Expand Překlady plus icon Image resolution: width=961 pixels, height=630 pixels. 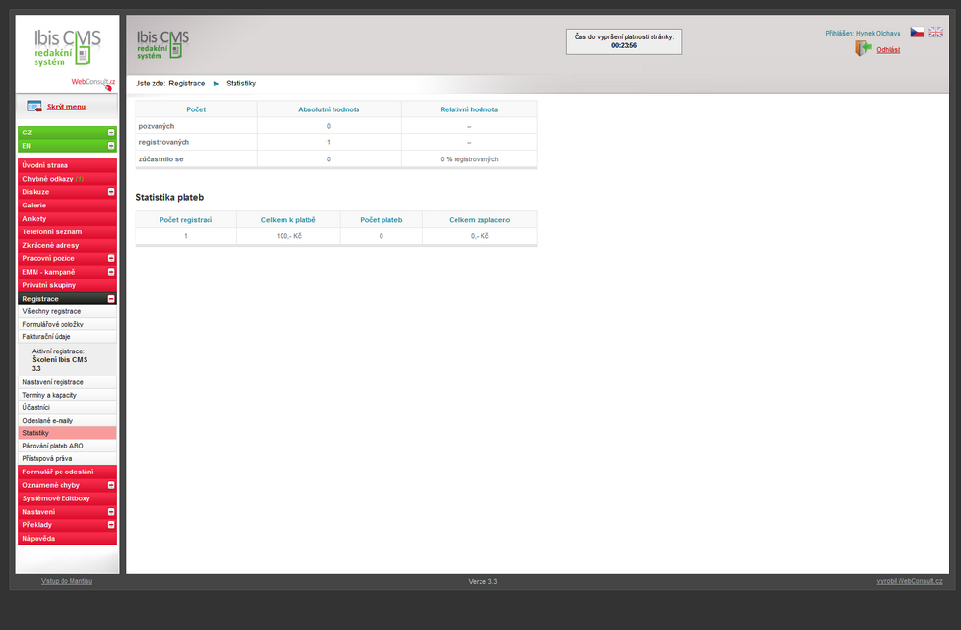(x=111, y=525)
